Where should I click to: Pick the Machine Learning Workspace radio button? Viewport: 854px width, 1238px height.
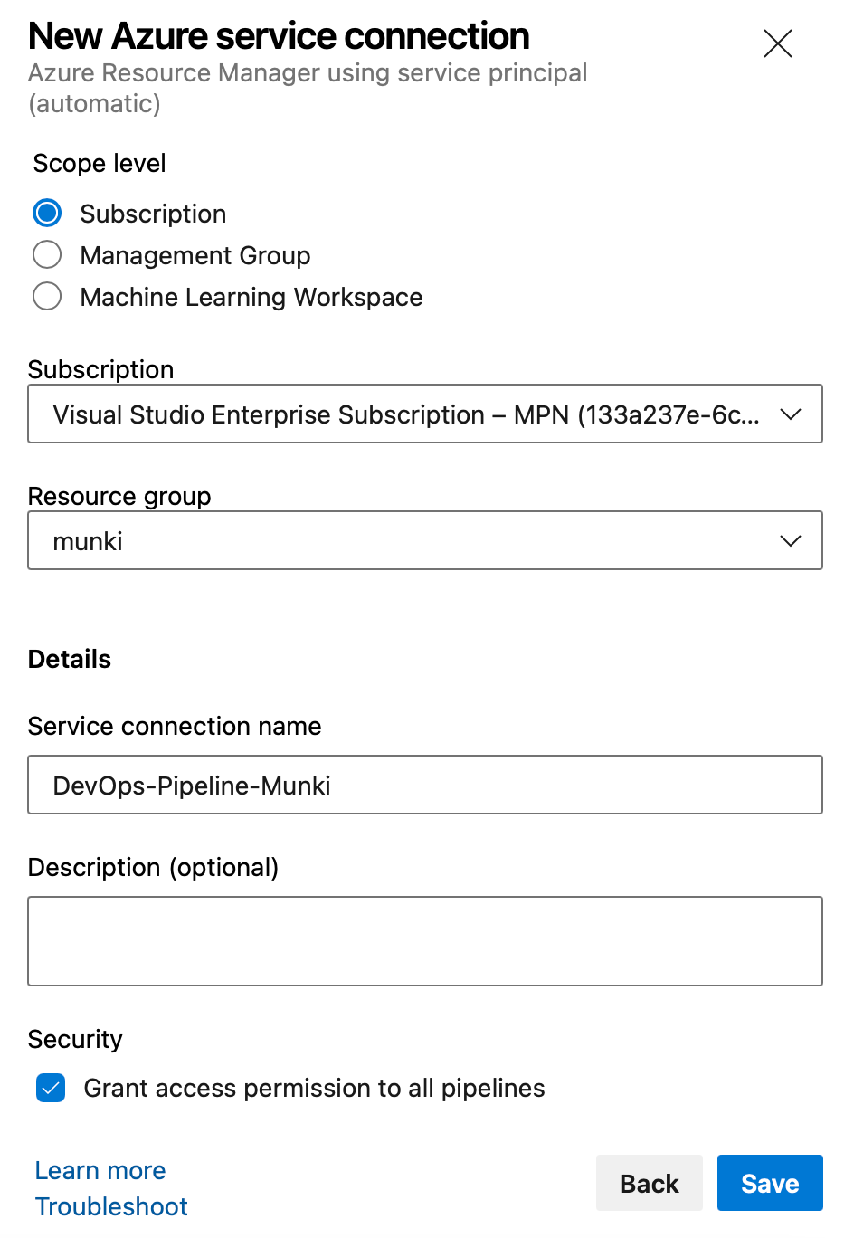click(47, 297)
